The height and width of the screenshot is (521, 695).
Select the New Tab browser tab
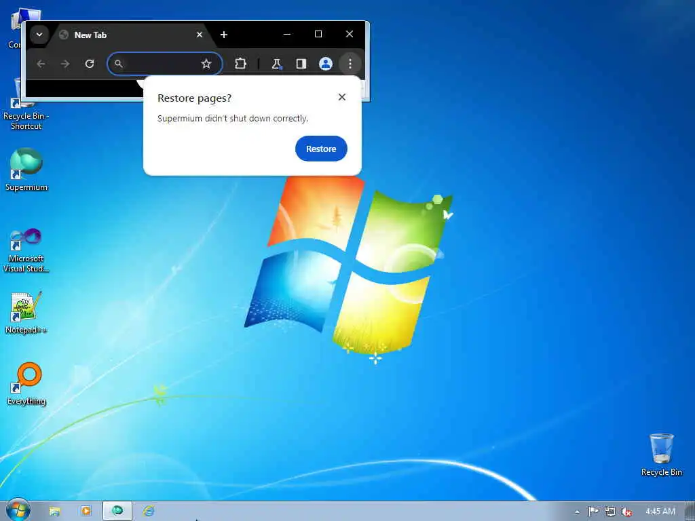pos(128,35)
